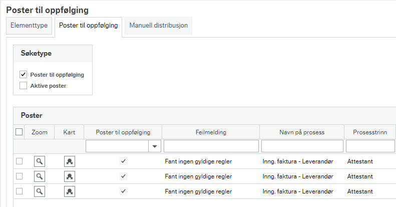Click third row 'Attestant' cell

point(360,191)
